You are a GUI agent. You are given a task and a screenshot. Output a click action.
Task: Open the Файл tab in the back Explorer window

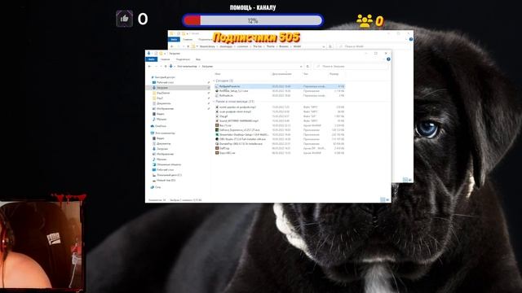tap(174, 39)
